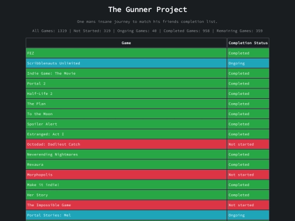Select The Impossible Game cell
This screenshot has width=295, height=221.
coord(126,205)
